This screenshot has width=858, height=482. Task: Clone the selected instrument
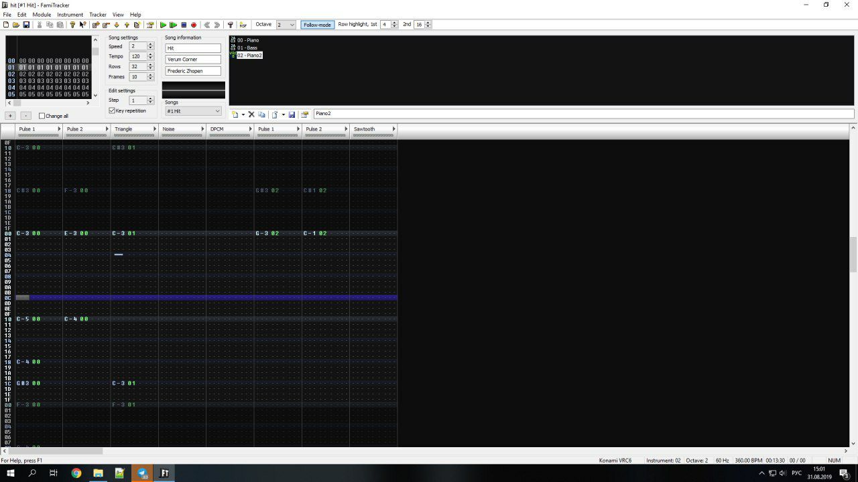click(261, 114)
